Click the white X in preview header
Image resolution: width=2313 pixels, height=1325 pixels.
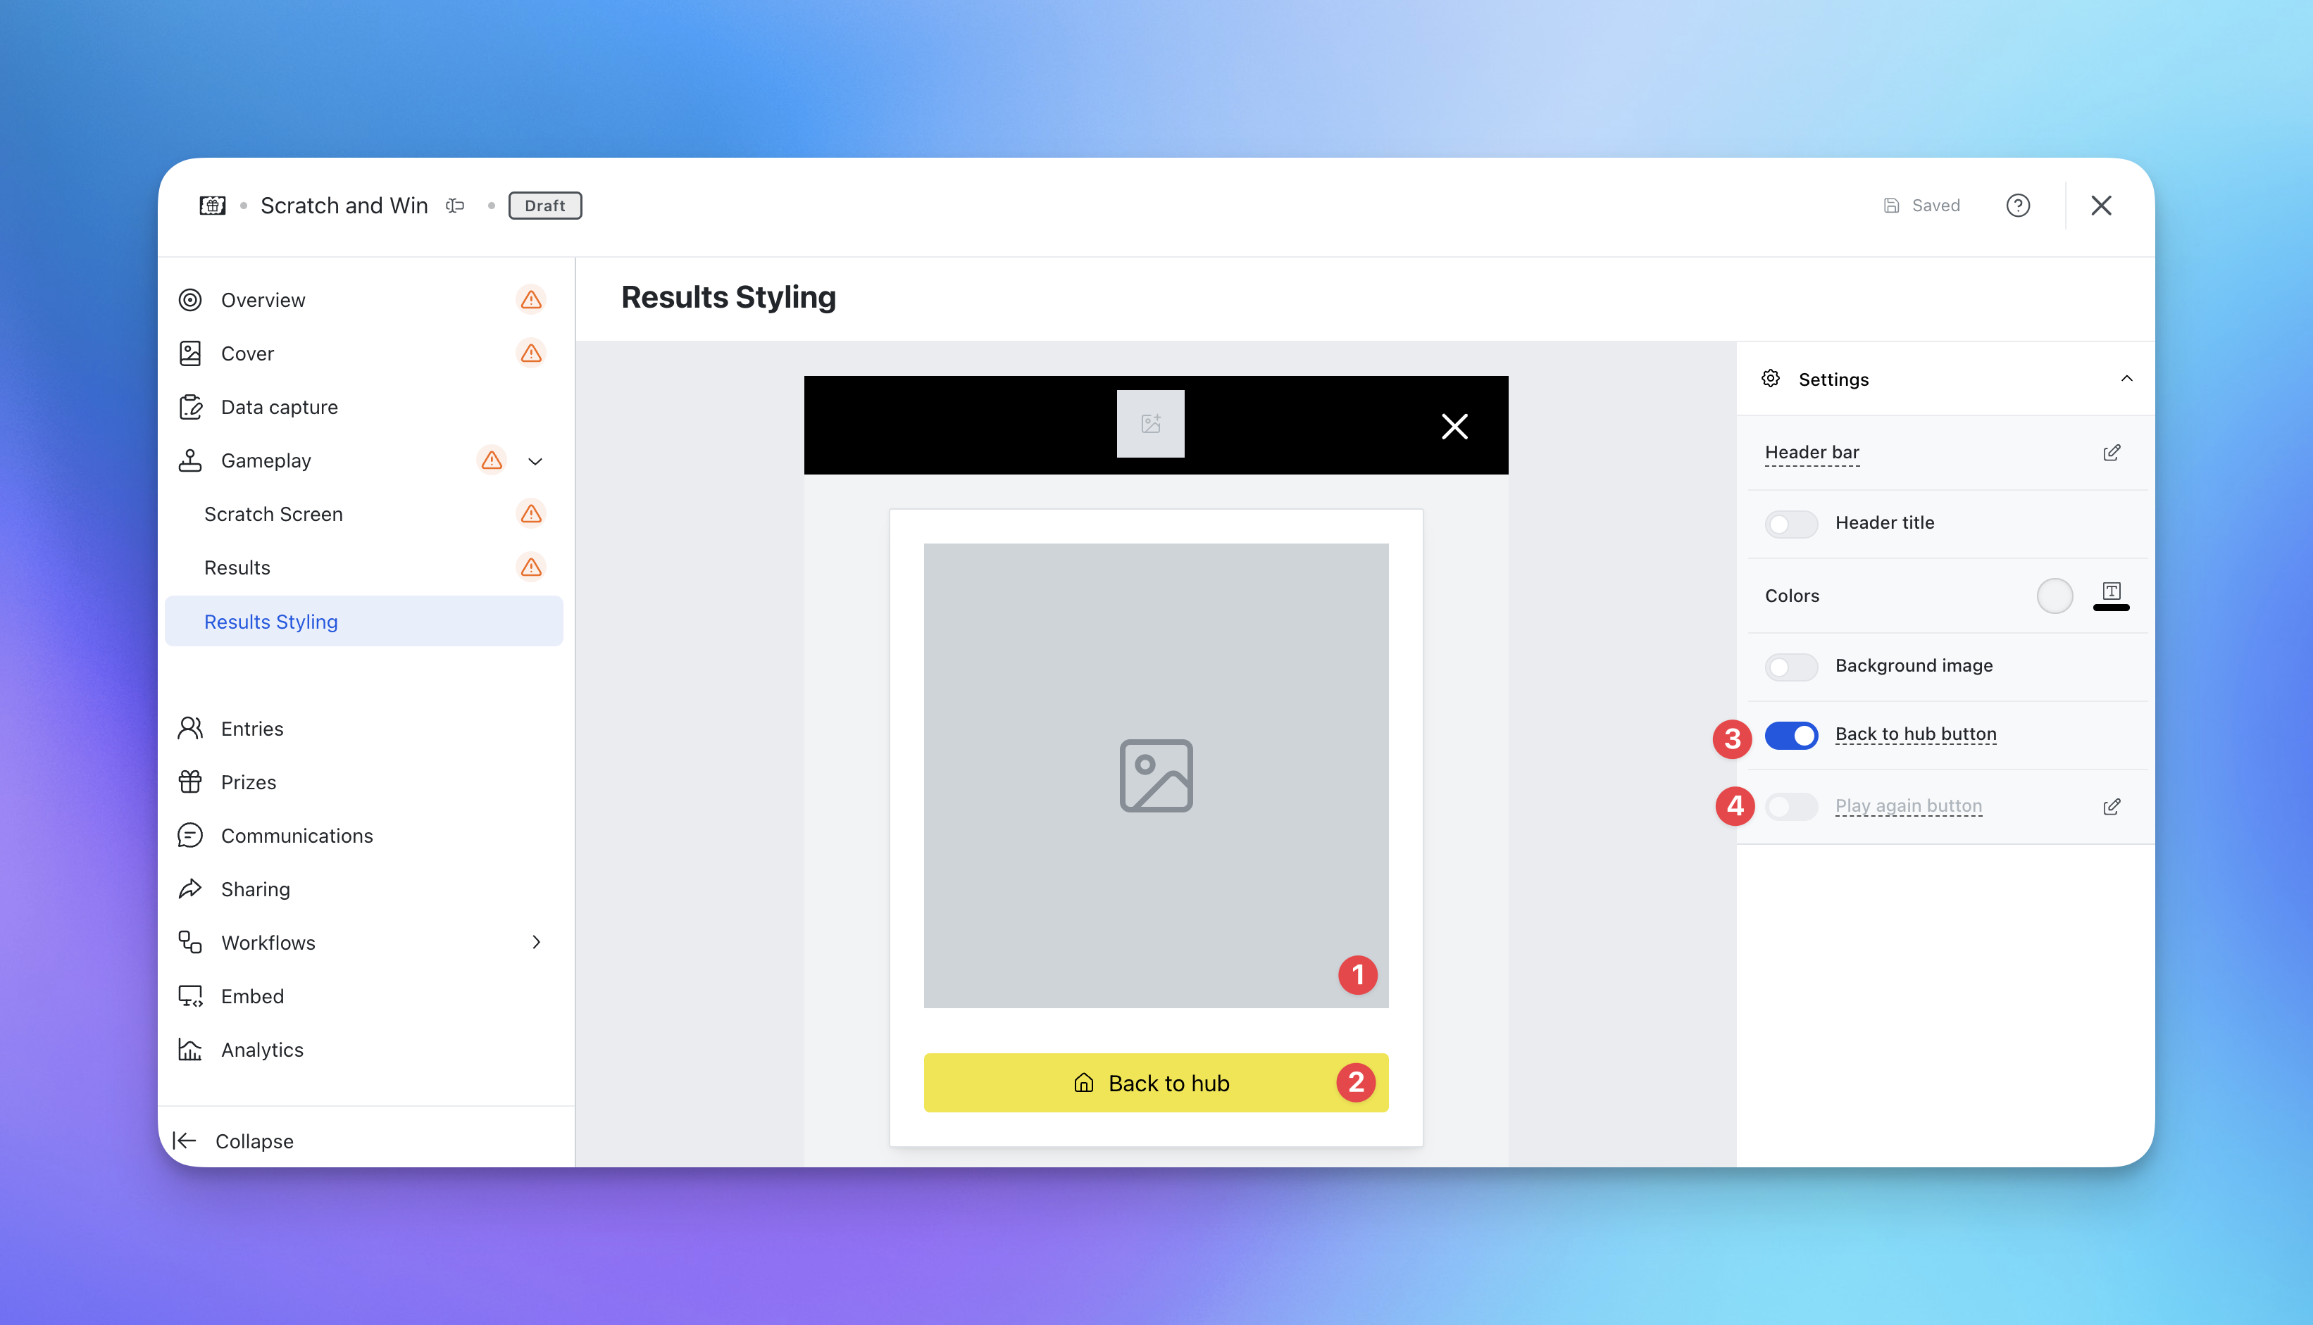1454,426
